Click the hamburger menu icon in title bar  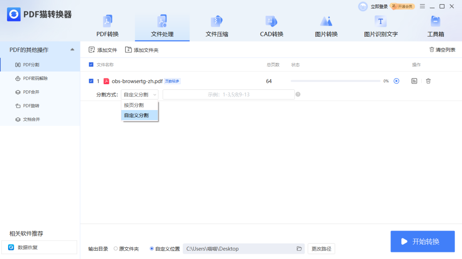click(422, 6)
